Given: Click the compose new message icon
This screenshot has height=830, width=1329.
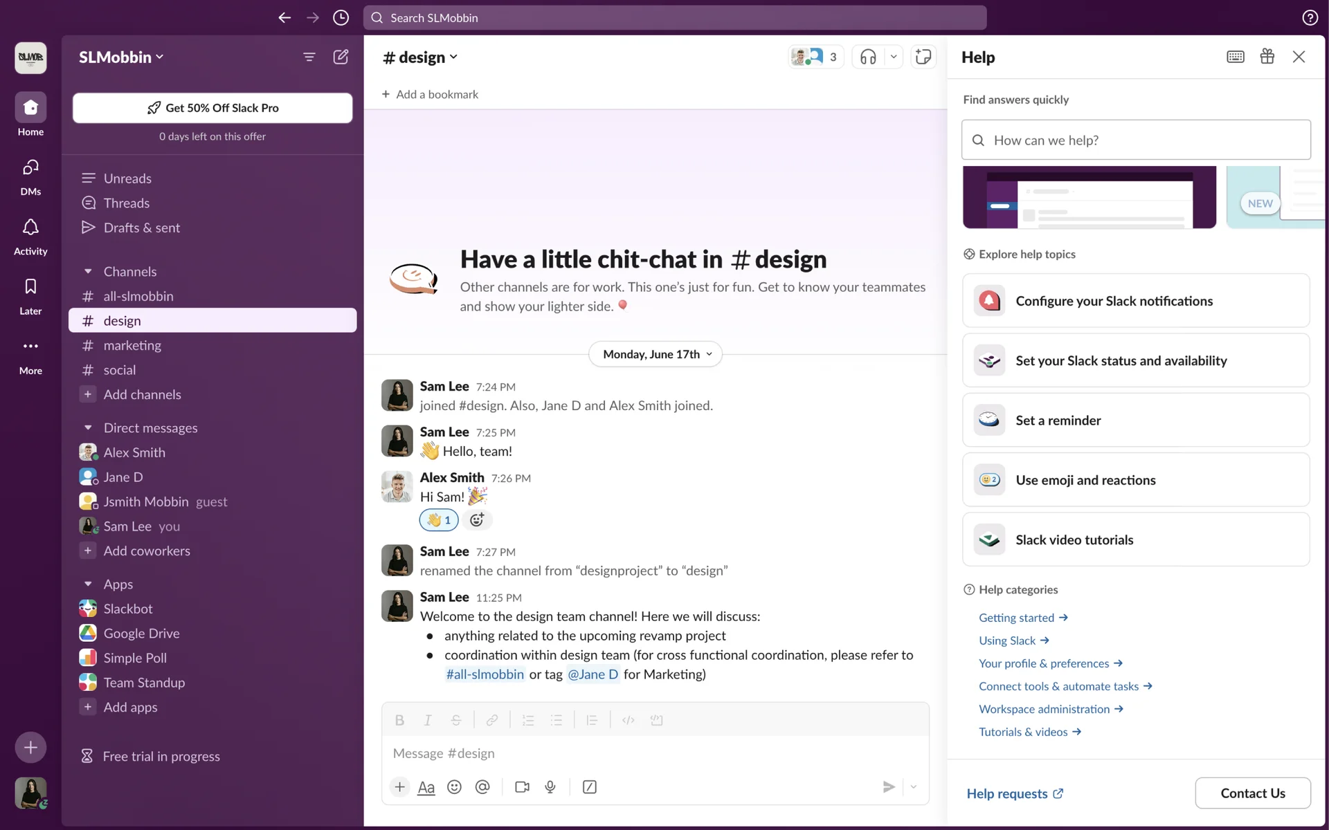Looking at the screenshot, I should [x=341, y=57].
